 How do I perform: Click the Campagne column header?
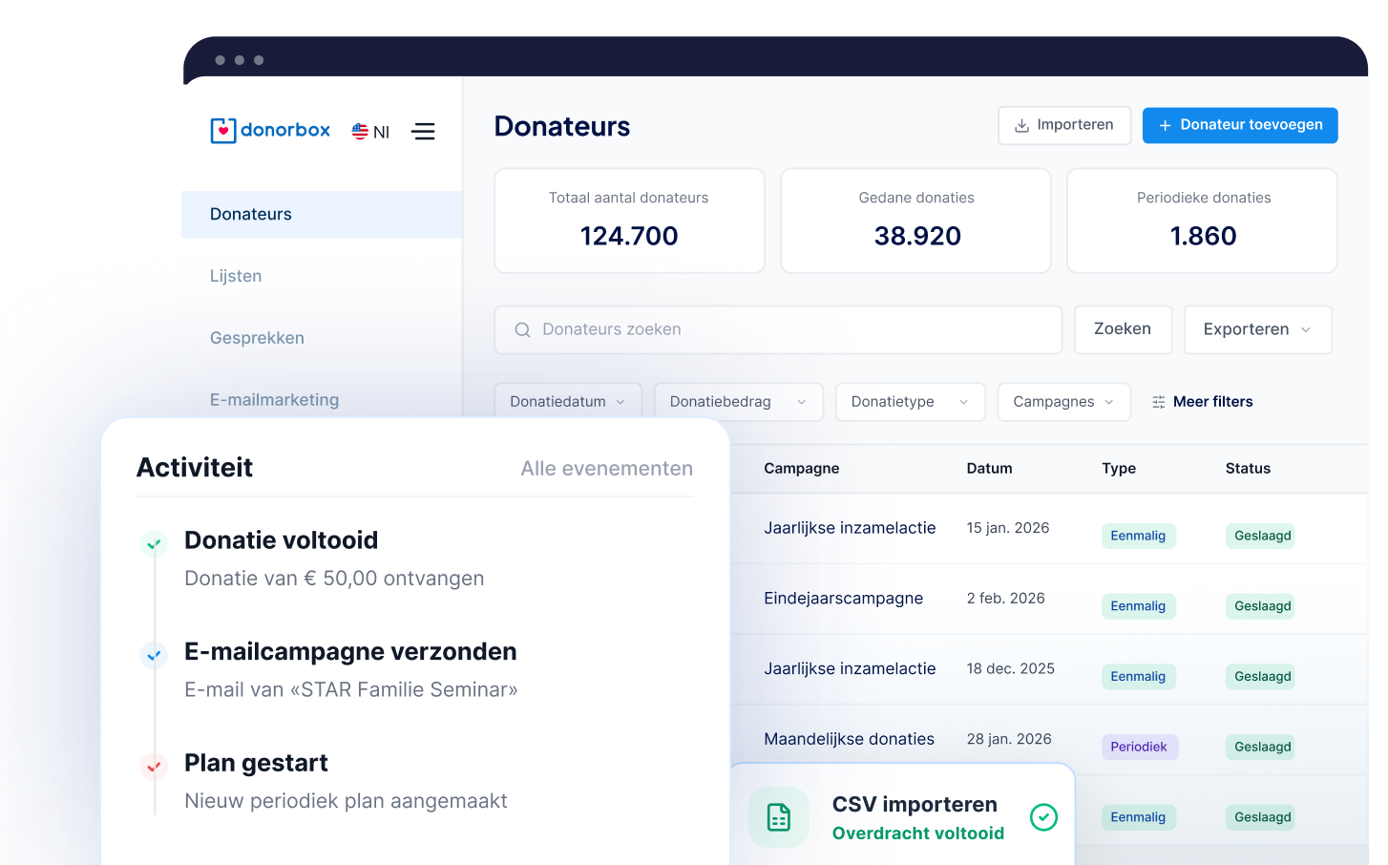point(801,469)
